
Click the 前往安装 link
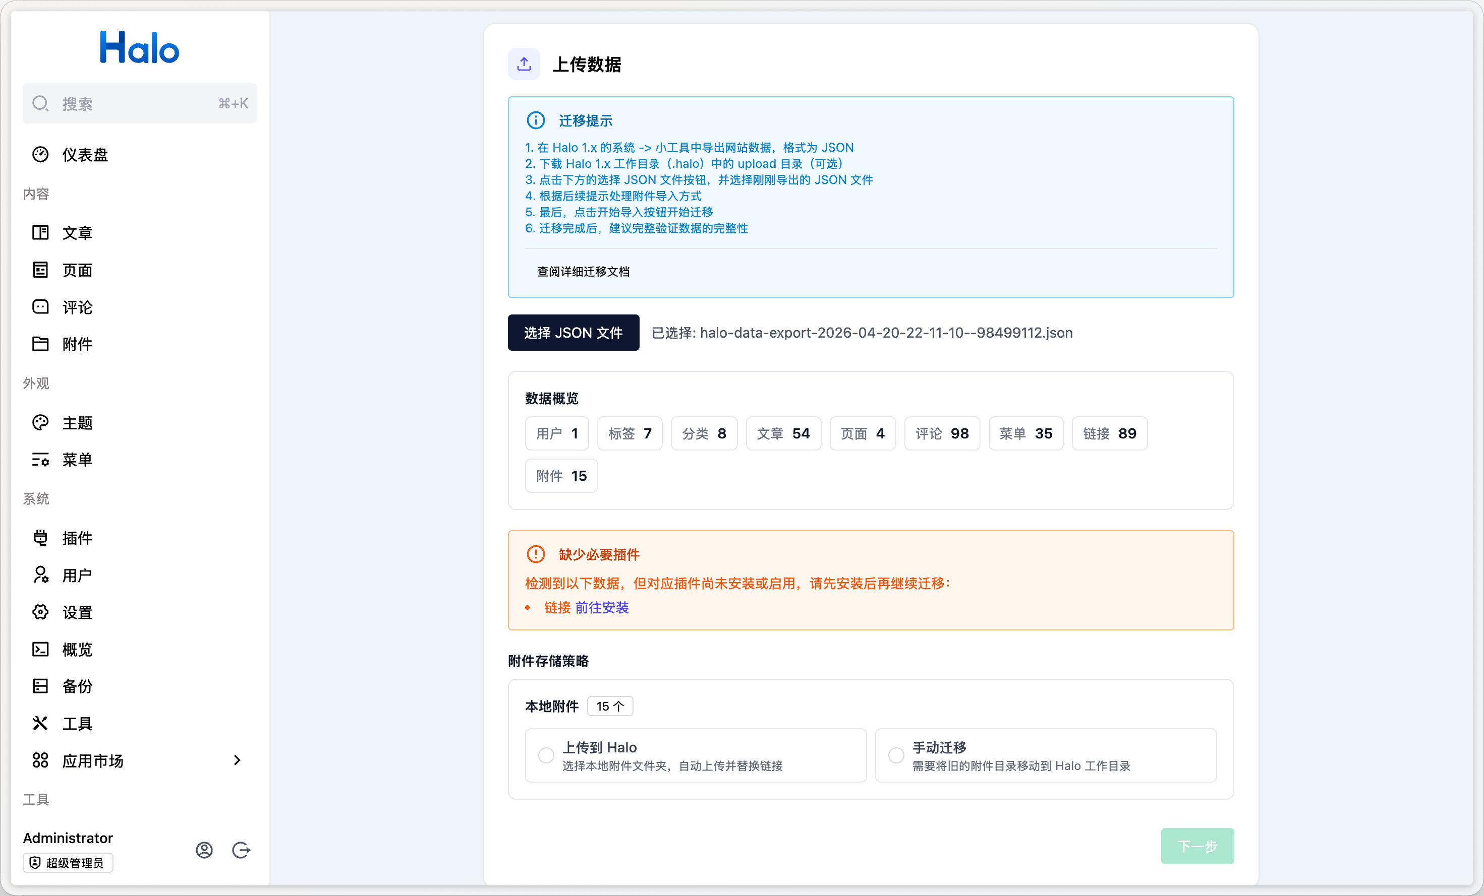click(602, 608)
